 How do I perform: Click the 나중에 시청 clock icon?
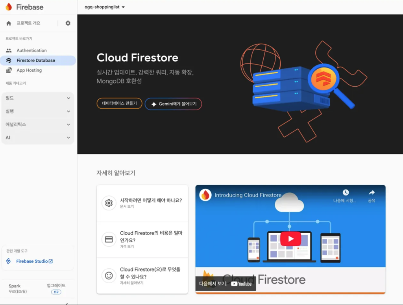point(345,192)
